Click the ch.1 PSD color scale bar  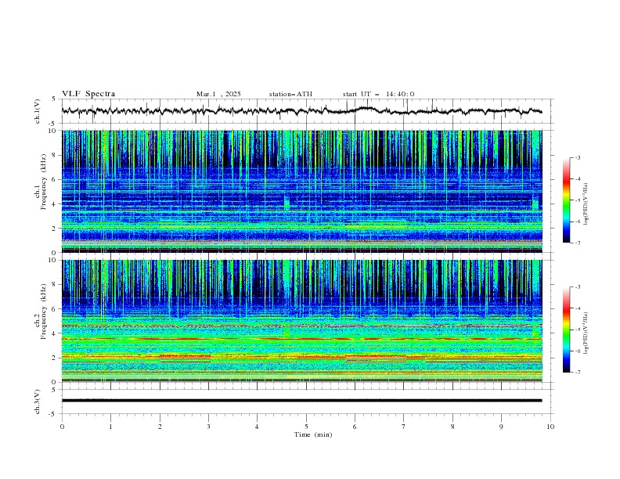tap(566, 200)
